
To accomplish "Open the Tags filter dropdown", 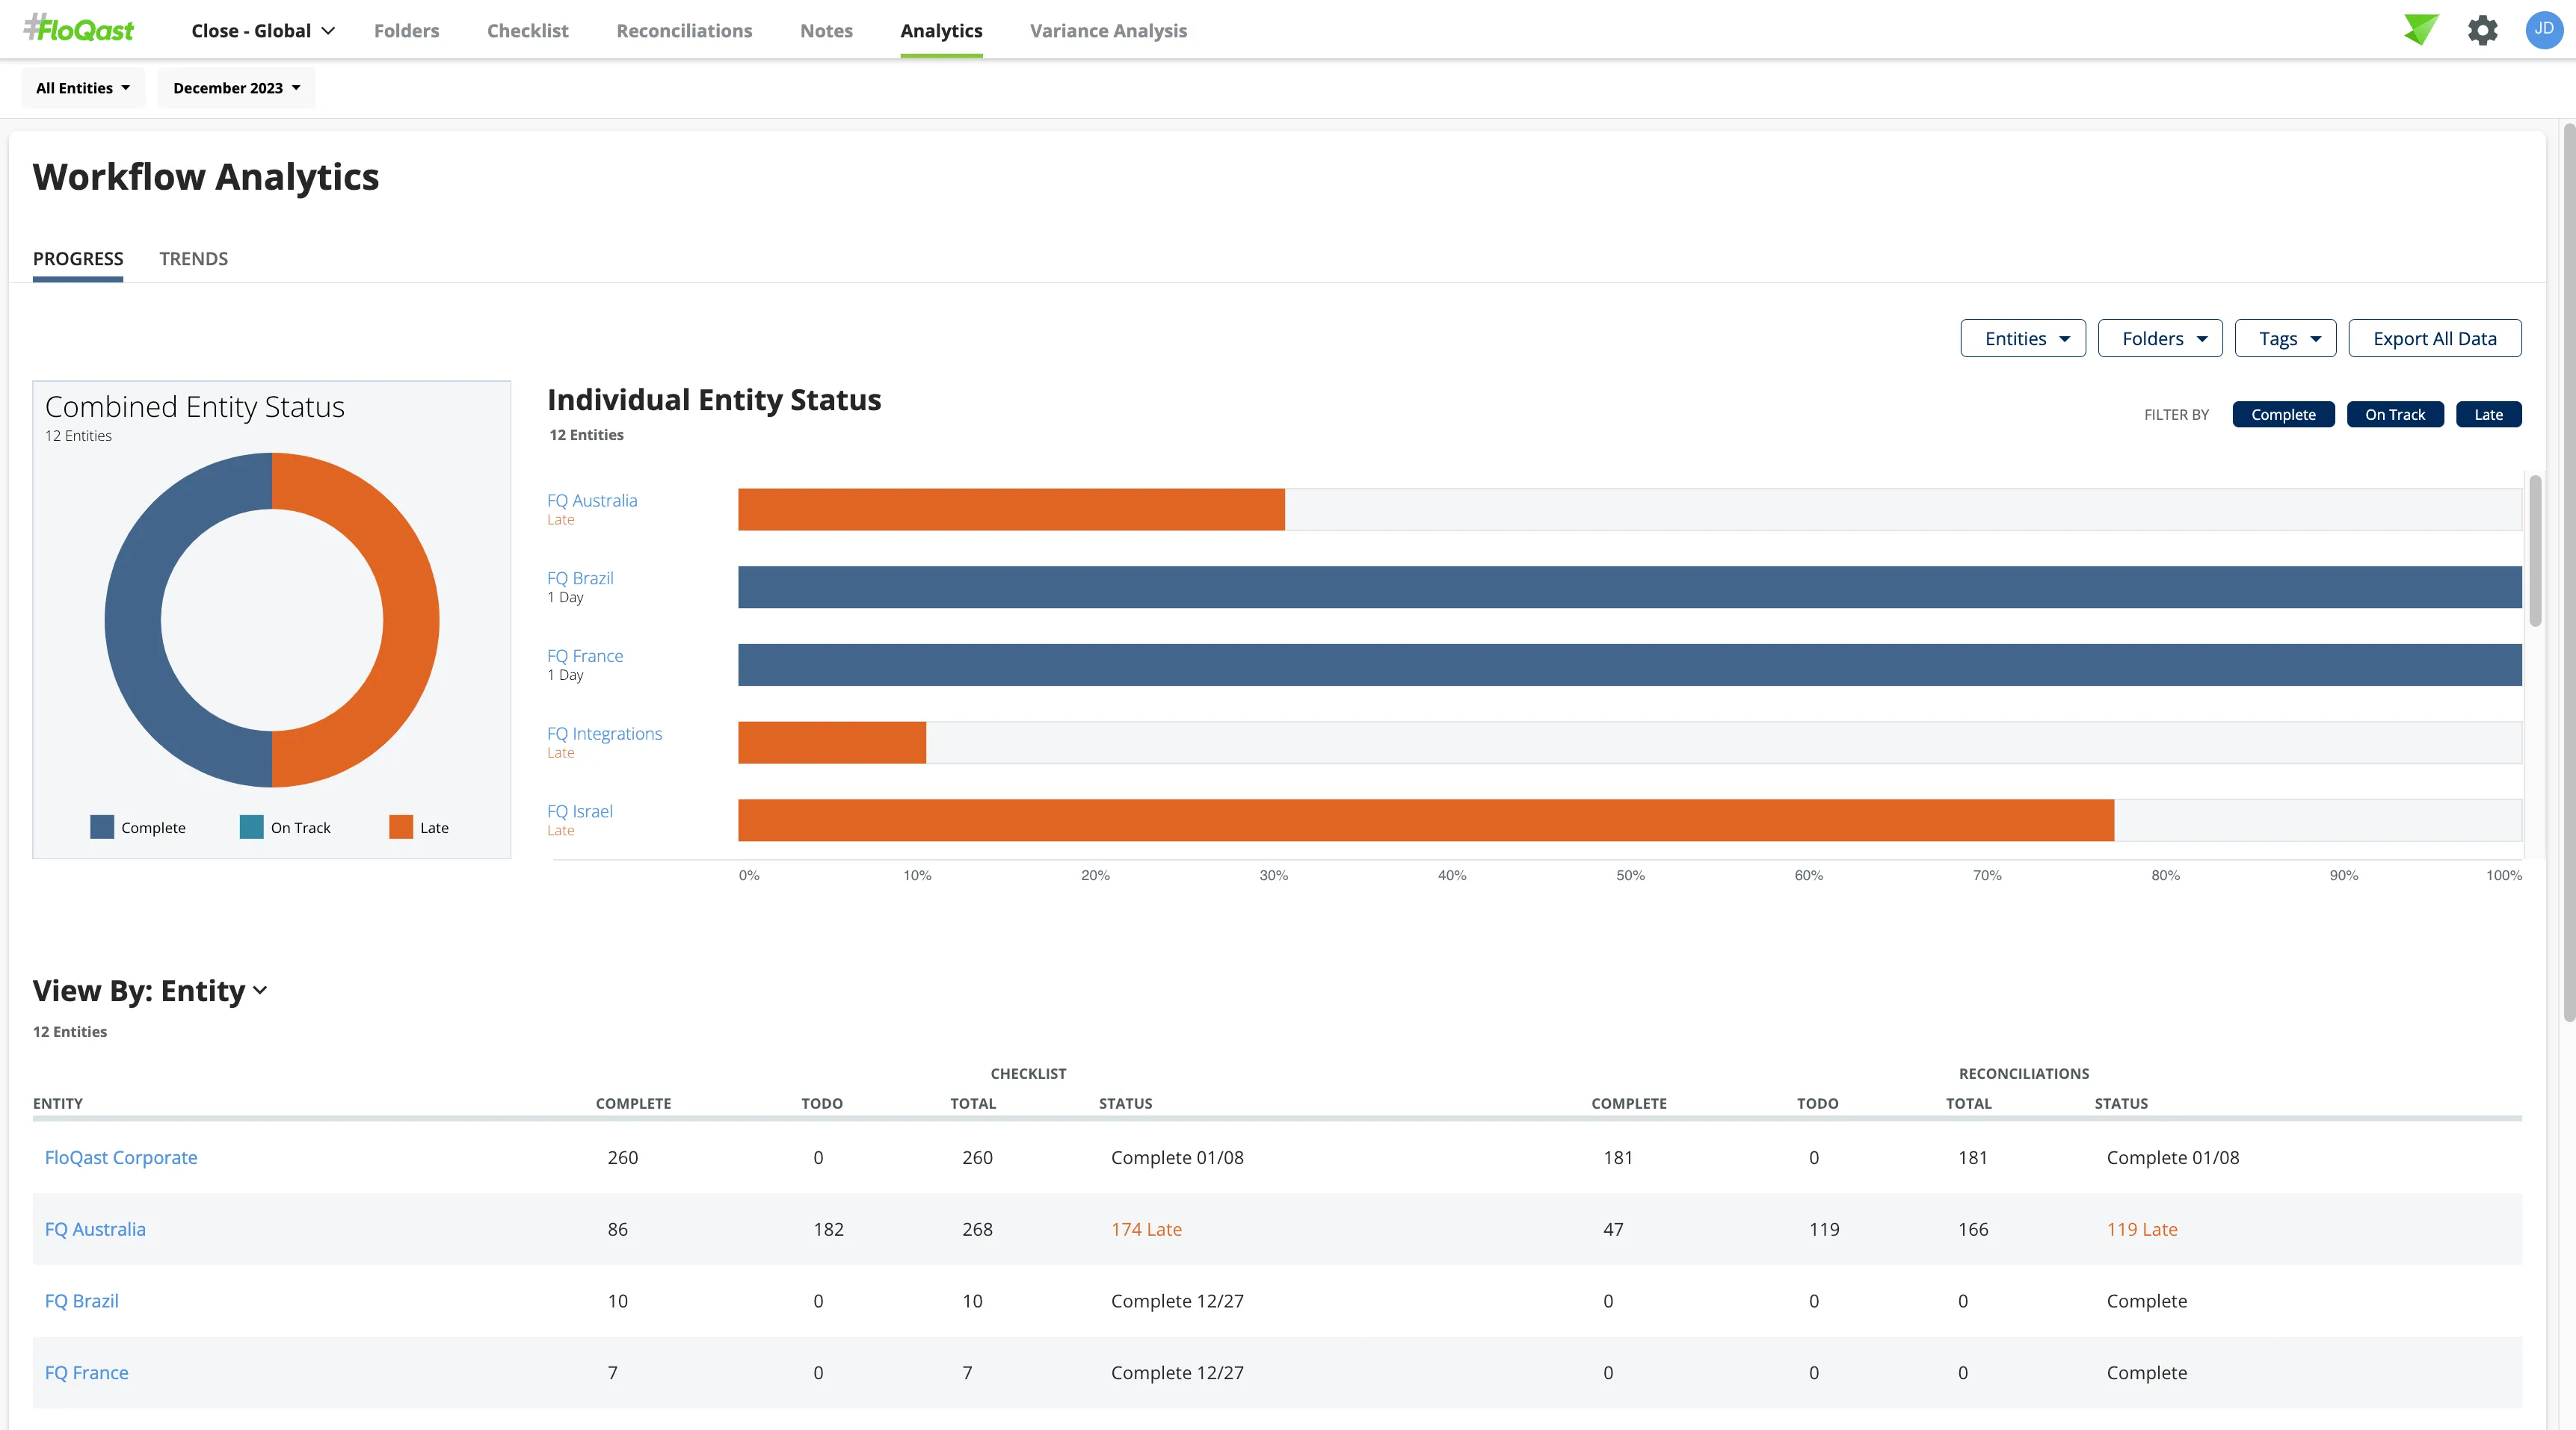I will point(2285,338).
